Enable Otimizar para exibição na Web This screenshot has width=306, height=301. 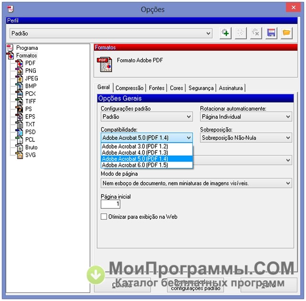click(104, 217)
